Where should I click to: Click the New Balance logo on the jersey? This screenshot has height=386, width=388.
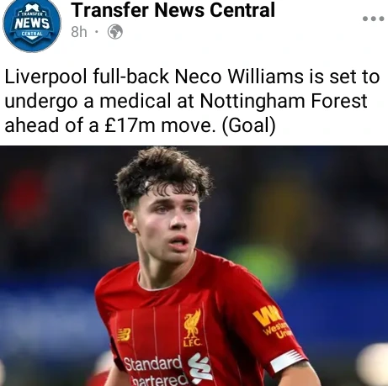pyautogui.click(x=124, y=335)
